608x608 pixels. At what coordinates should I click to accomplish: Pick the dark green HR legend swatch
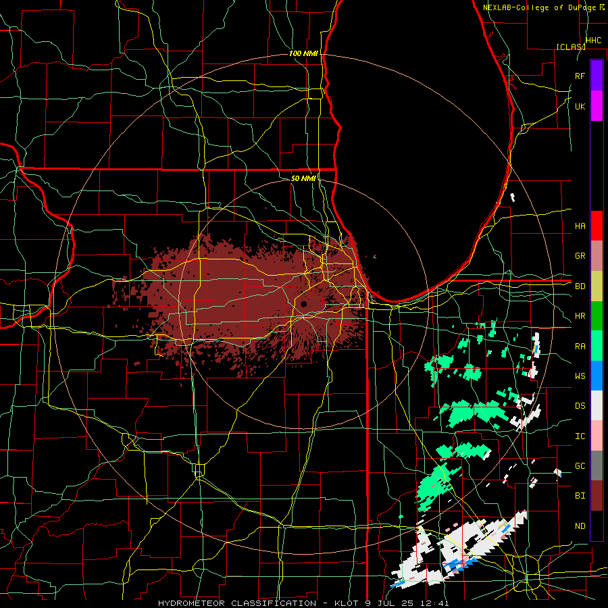(x=597, y=315)
